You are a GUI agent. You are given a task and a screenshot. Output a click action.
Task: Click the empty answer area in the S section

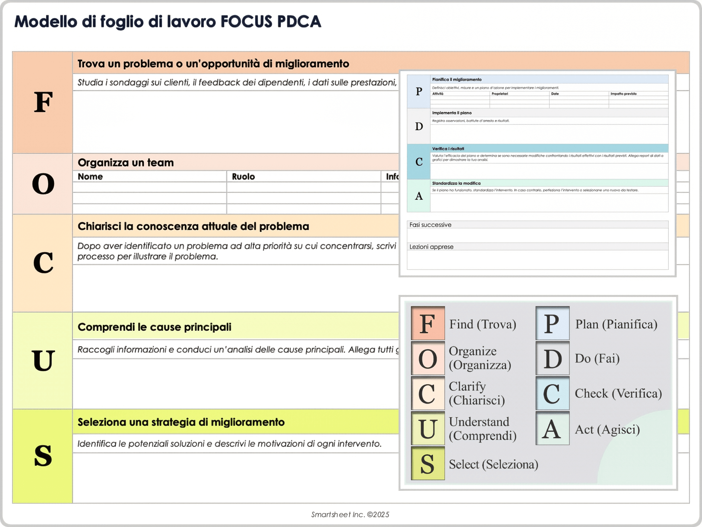(x=236, y=478)
